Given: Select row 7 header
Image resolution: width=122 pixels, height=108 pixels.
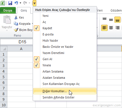Looking at the screenshot, I should [x=4, y=88].
